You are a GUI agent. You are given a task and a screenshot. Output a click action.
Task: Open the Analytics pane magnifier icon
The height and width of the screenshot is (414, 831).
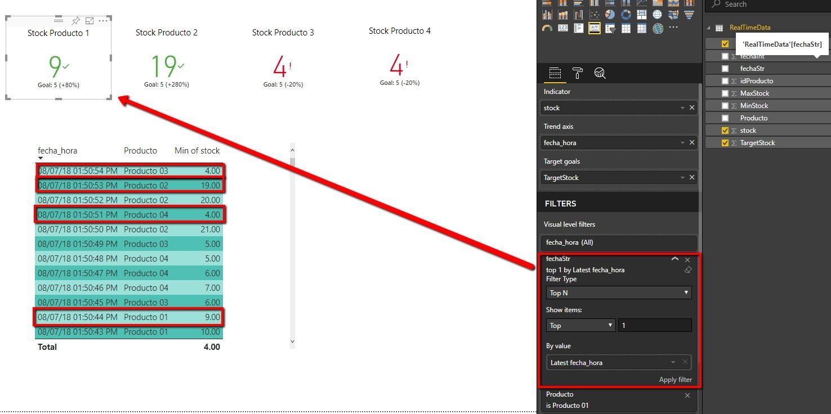(600, 73)
